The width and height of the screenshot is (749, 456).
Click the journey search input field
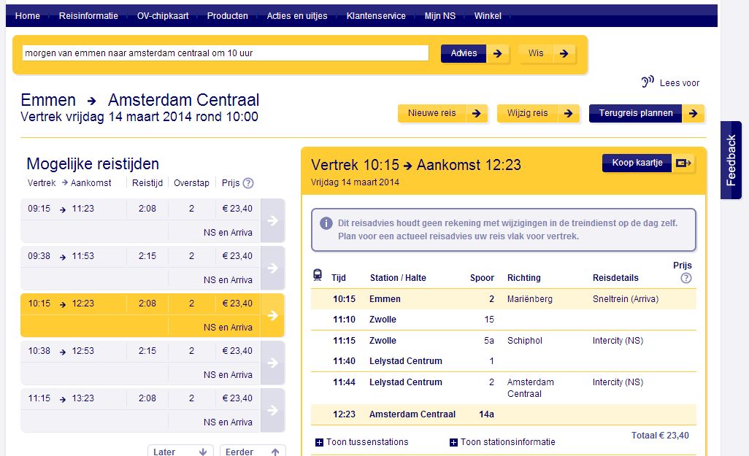(x=225, y=53)
